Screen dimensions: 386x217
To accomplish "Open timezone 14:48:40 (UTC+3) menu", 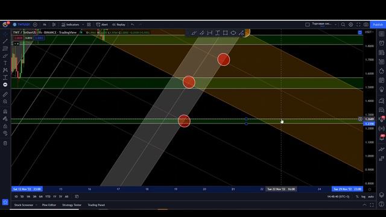I will click(338, 197).
